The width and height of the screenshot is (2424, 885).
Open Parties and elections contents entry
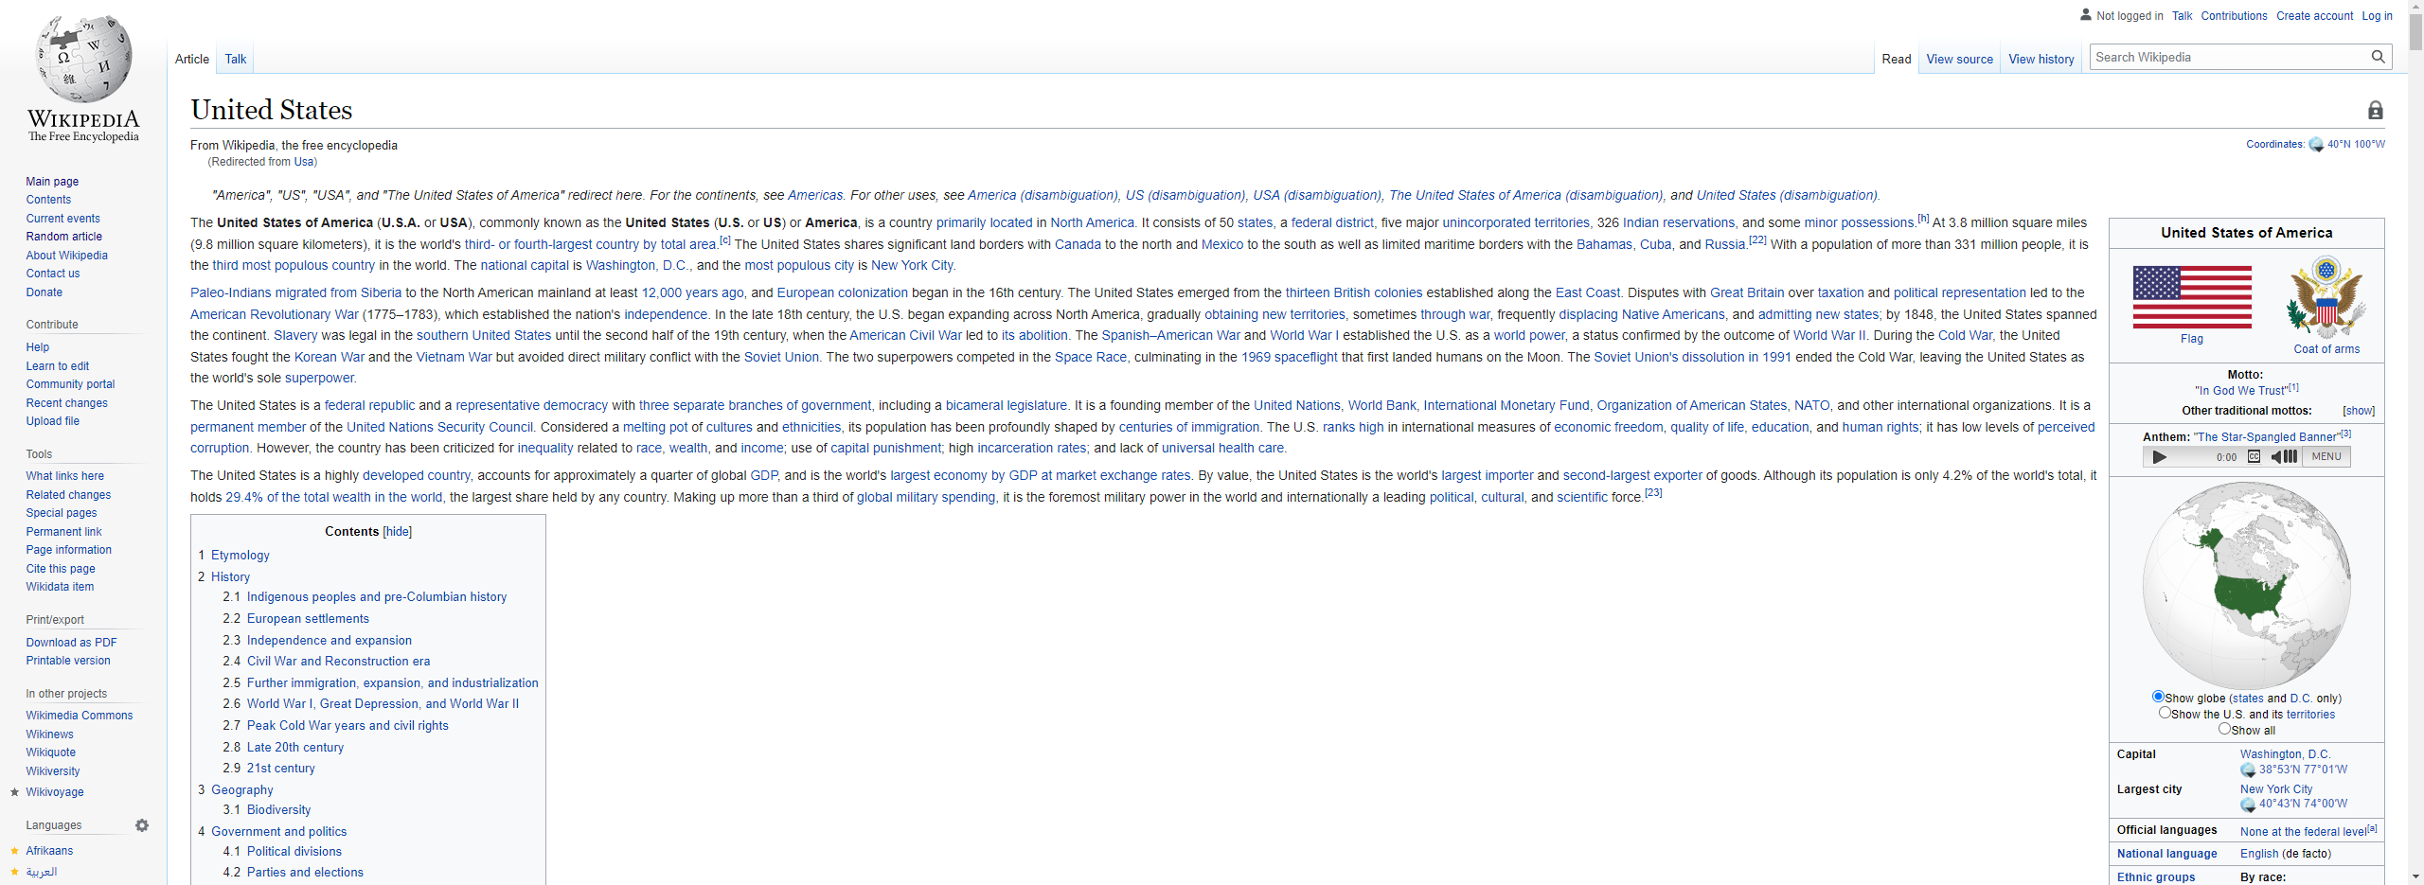305,873
